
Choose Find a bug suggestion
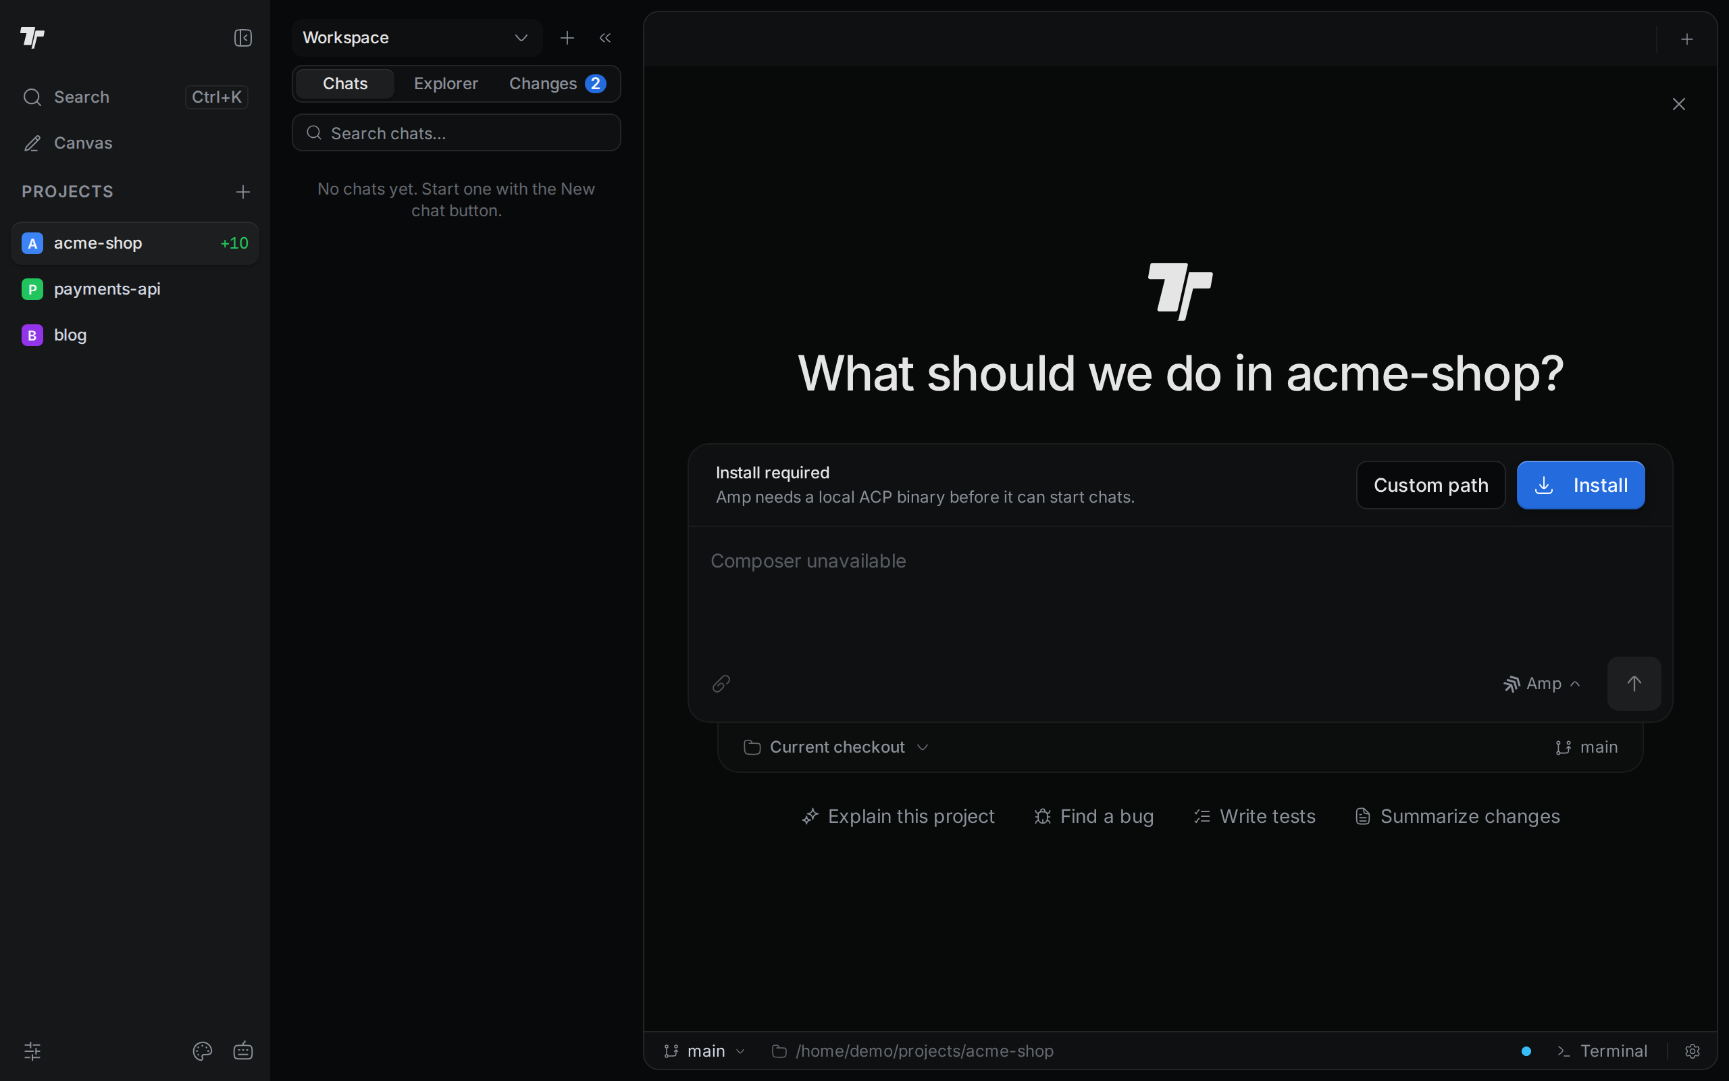coord(1094,816)
